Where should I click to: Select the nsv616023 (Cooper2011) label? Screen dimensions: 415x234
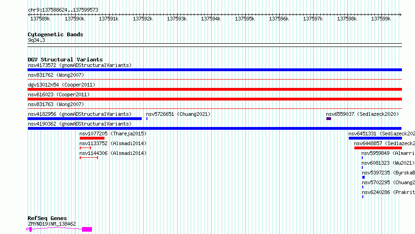59,94
